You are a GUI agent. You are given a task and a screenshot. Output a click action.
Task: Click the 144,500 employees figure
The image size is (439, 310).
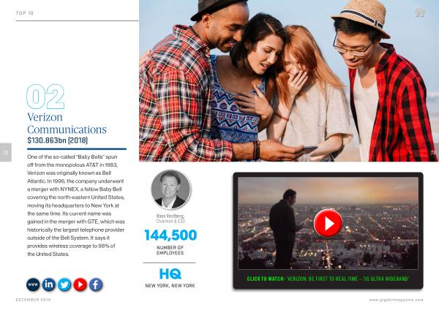(170, 235)
